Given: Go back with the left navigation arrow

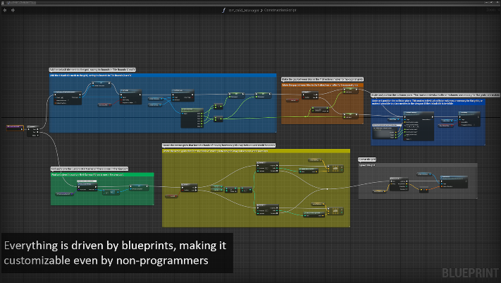Looking at the screenshot, I should (5, 11).
